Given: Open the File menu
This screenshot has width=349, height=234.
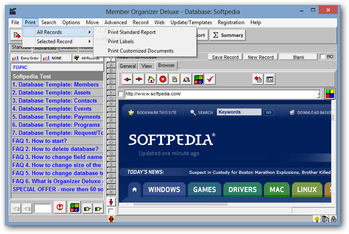Looking at the screenshot, I should [x=15, y=22].
